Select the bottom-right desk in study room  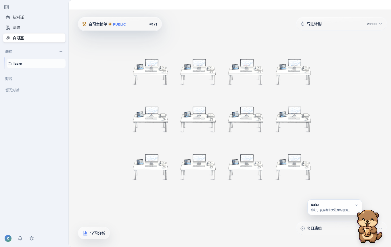(x=293, y=167)
